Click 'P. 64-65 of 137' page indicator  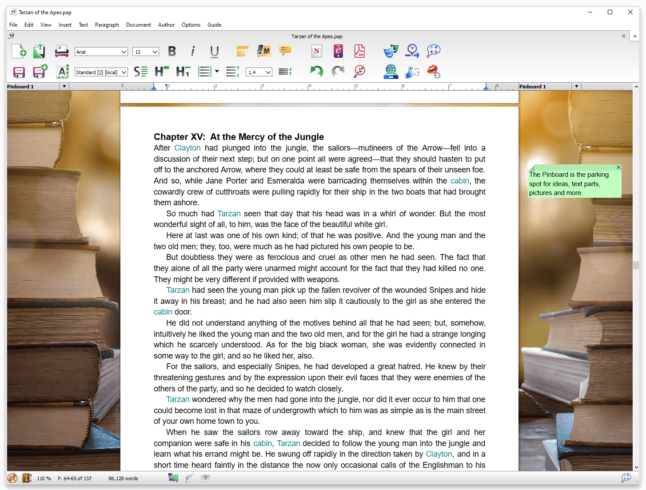pyautogui.click(x=75, y=478)
